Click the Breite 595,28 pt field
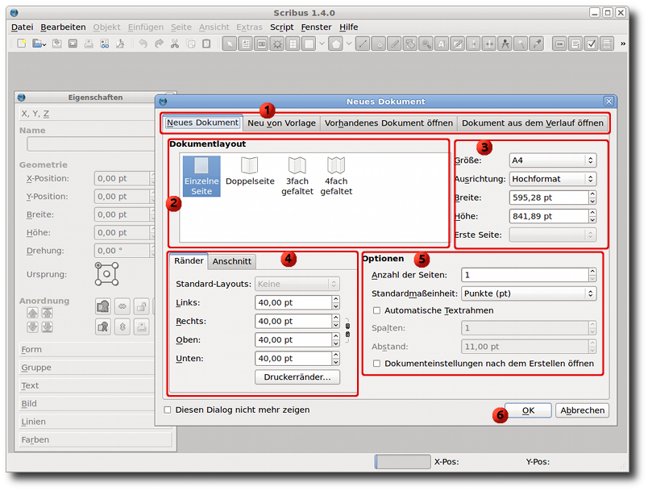The width and height of the screenshot is (648, 491). coord(548,198)
